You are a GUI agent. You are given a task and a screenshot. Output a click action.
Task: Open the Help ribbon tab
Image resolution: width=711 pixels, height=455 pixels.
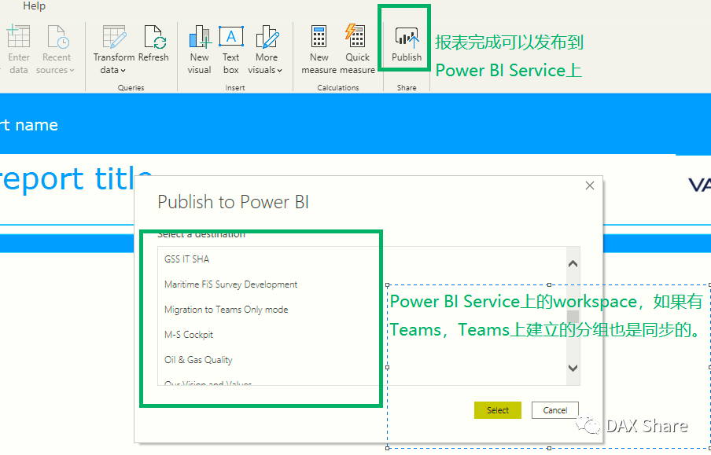click(x=34, y=6)
